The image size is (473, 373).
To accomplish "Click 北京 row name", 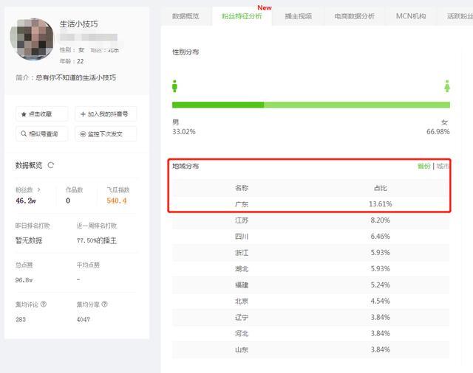I will click(242, 301).
